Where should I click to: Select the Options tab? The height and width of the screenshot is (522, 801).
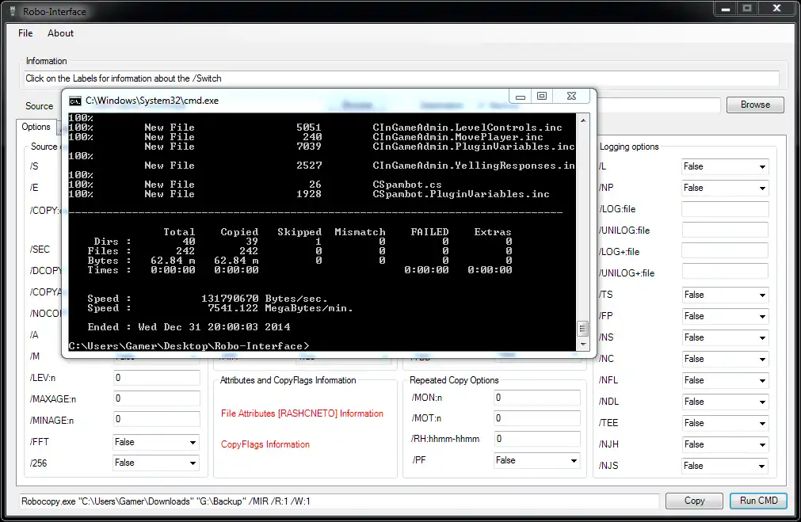(36, 127)
